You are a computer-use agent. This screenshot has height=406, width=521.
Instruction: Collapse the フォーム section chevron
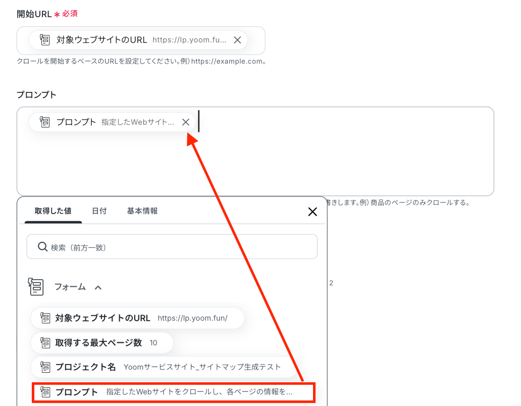pyautogui.click(x=98, y=287)
